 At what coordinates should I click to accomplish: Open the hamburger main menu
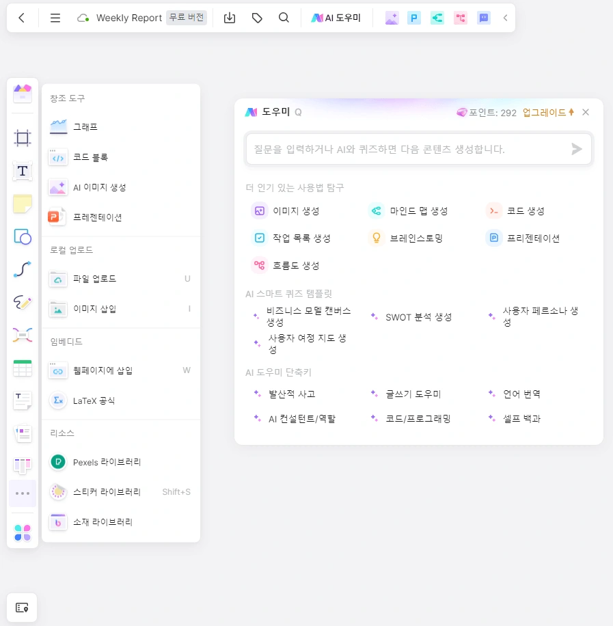pos(55,18)
